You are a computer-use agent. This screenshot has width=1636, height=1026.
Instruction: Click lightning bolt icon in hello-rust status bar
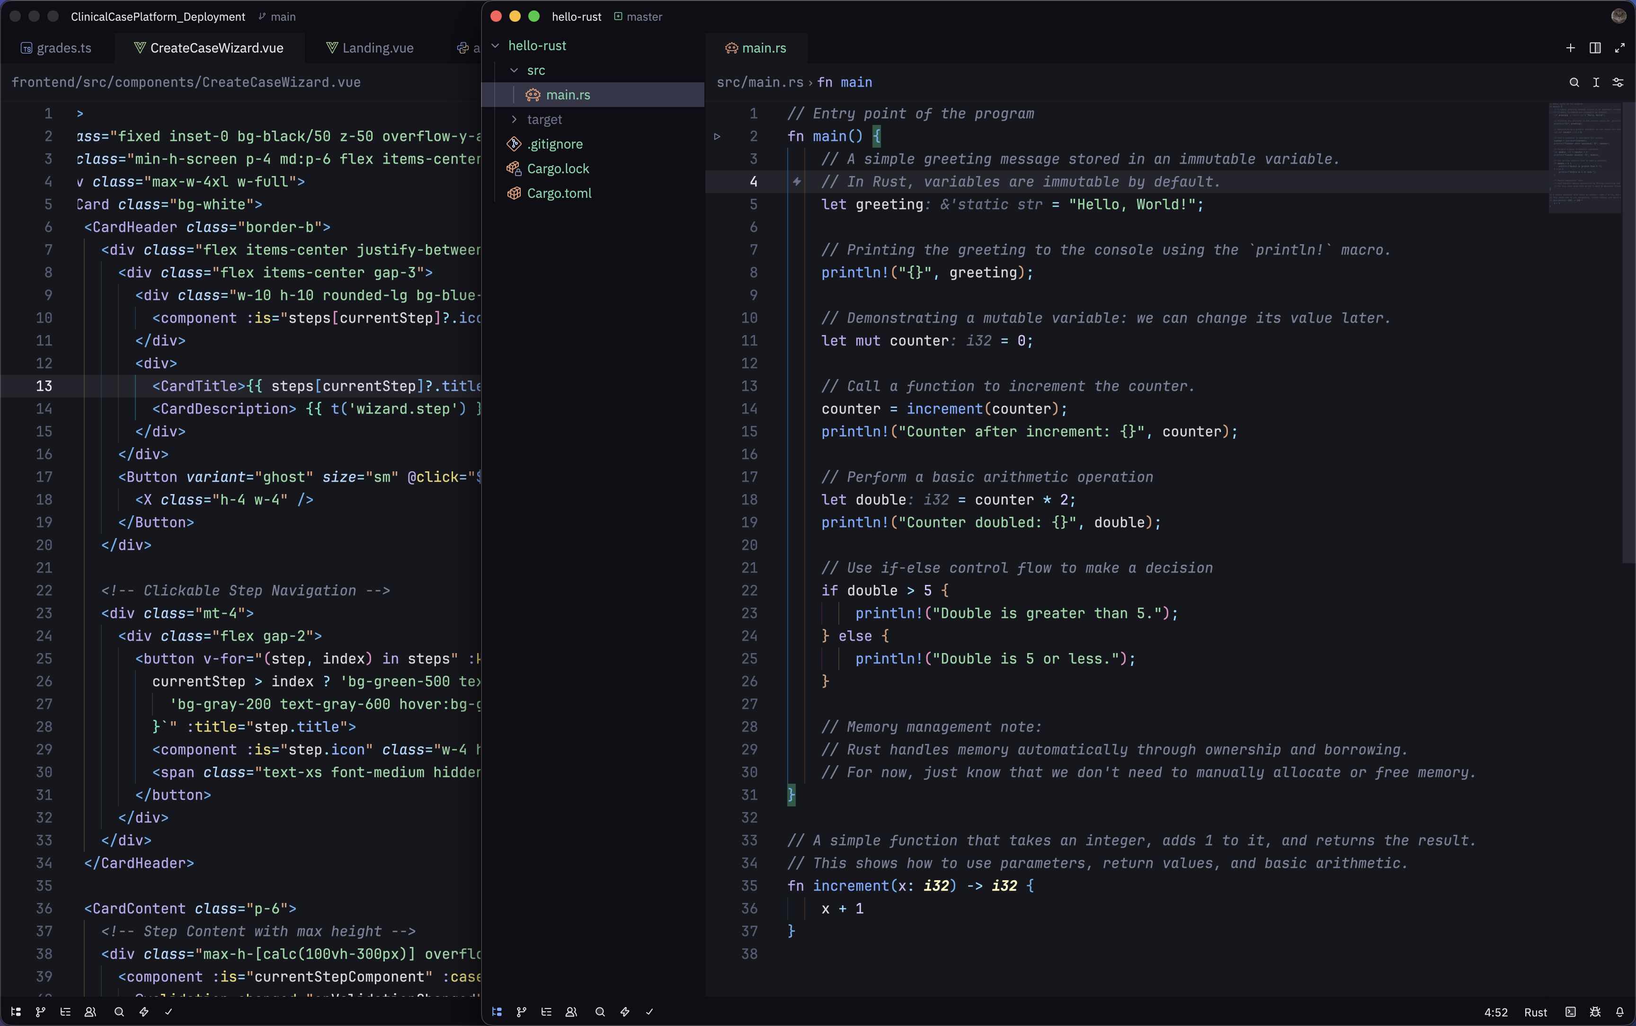point(625,1012)
